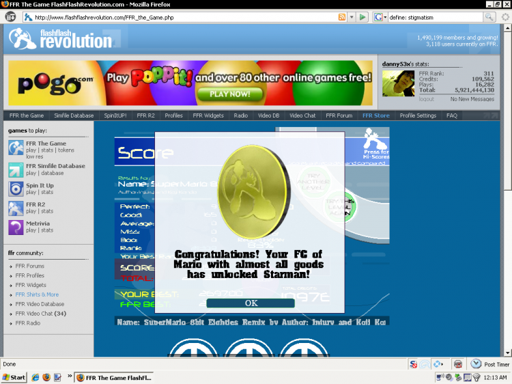Open FFR Widgets community link

point(31,285)
